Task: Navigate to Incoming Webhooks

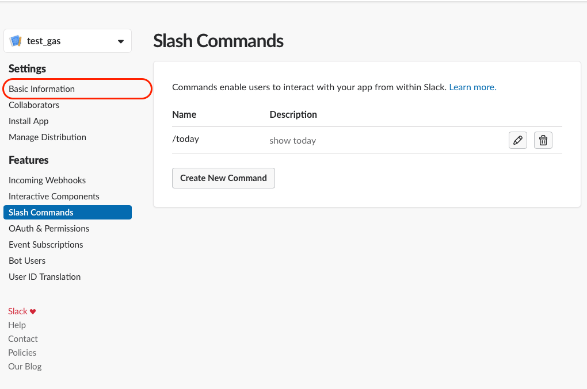Action: [x=47, y=180]
